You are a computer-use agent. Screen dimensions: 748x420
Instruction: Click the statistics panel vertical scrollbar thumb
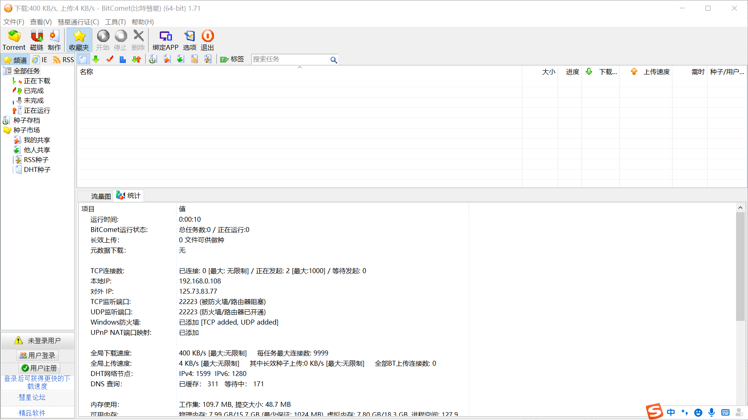[x=740, y=266]
